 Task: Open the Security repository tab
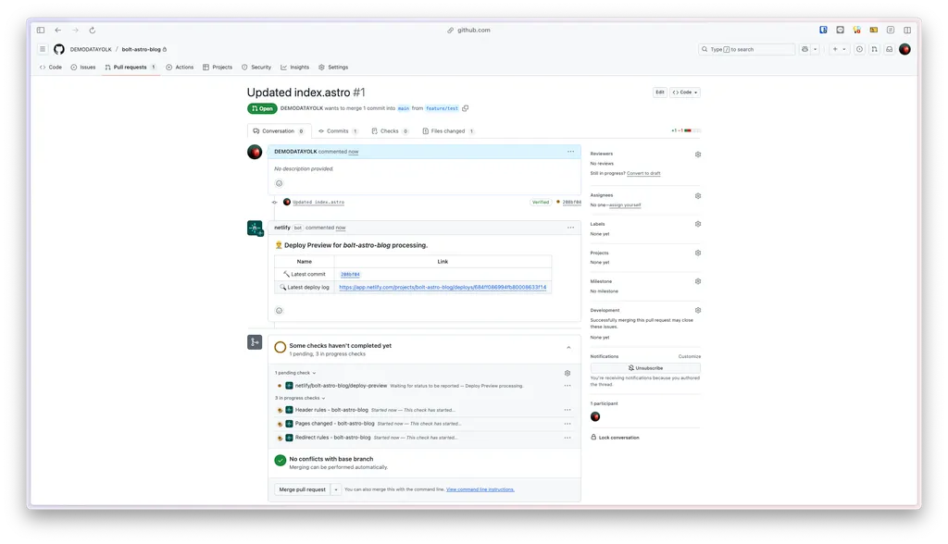tap(256, 68)
